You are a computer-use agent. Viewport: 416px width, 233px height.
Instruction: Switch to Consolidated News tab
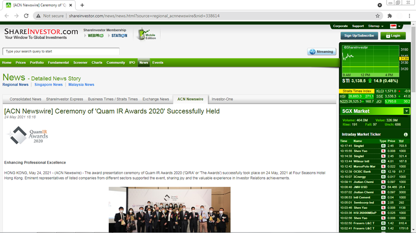coord(26,99)
